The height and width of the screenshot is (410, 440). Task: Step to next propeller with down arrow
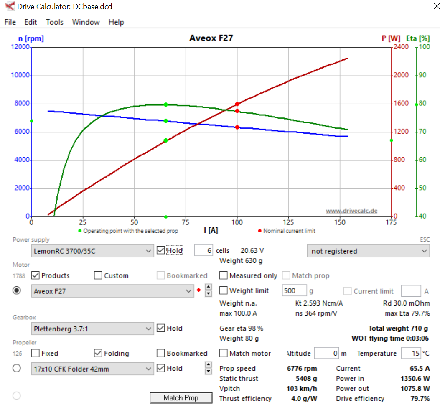(x=208, y=372)
